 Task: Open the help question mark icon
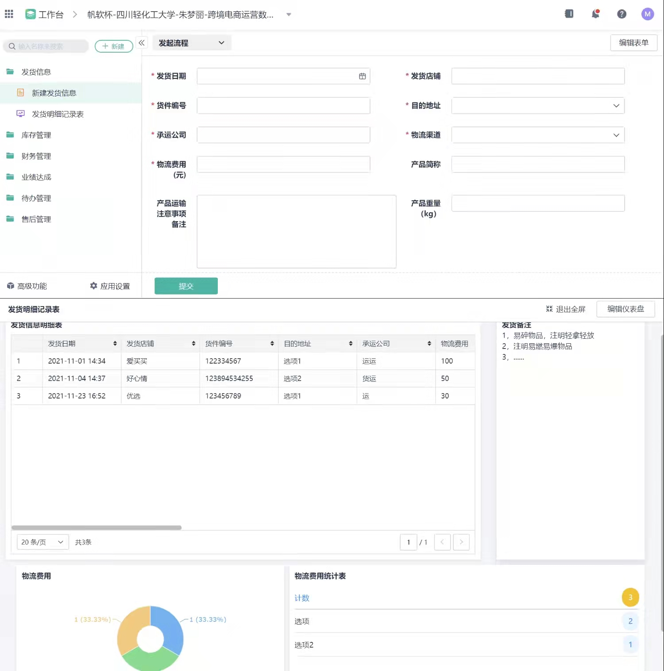622,14
